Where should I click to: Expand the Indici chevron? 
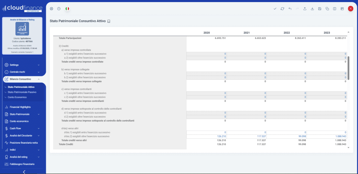pyautogui.click(x=38, y=150)
